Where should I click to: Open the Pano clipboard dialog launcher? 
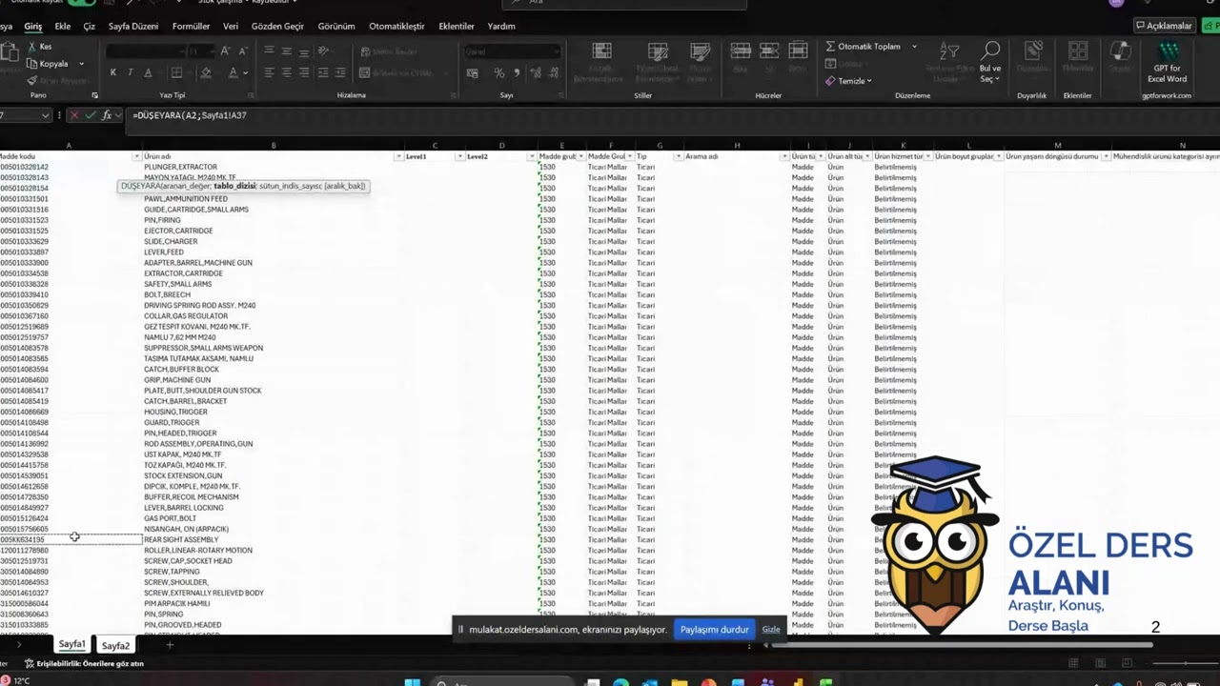click(94, 95)
